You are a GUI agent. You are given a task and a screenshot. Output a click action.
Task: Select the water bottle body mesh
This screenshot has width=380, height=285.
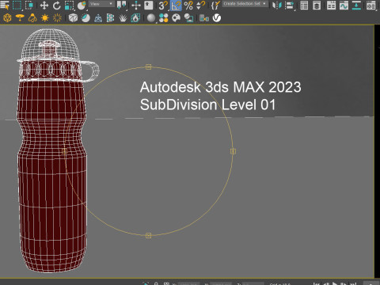(52, 176)
